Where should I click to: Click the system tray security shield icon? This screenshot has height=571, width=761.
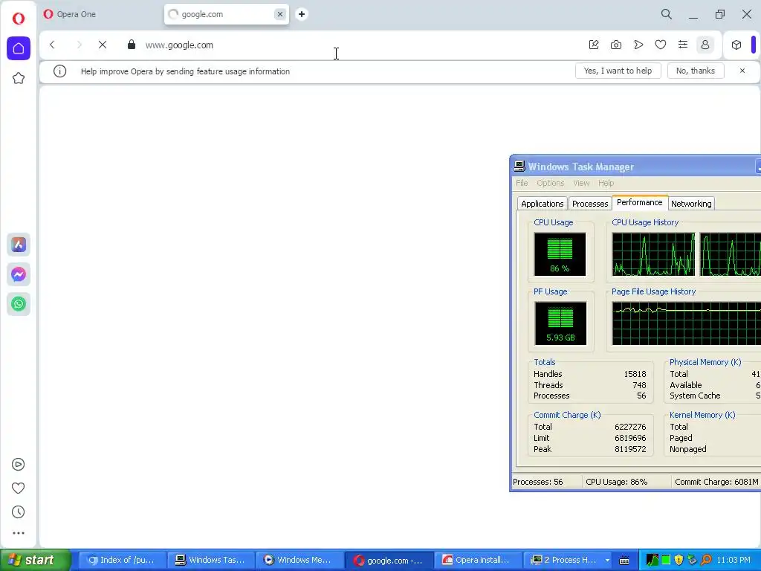(679, 560)
